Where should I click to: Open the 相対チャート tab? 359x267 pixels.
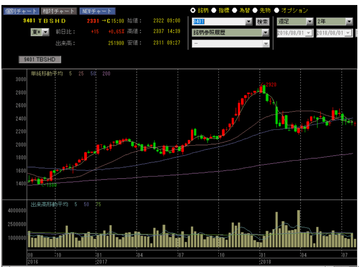[x=59, y=11]
